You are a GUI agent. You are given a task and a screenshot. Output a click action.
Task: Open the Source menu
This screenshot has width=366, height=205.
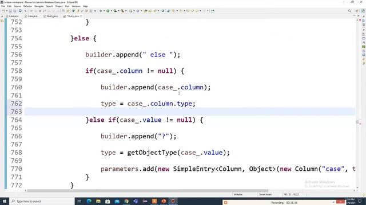point(17,6)
